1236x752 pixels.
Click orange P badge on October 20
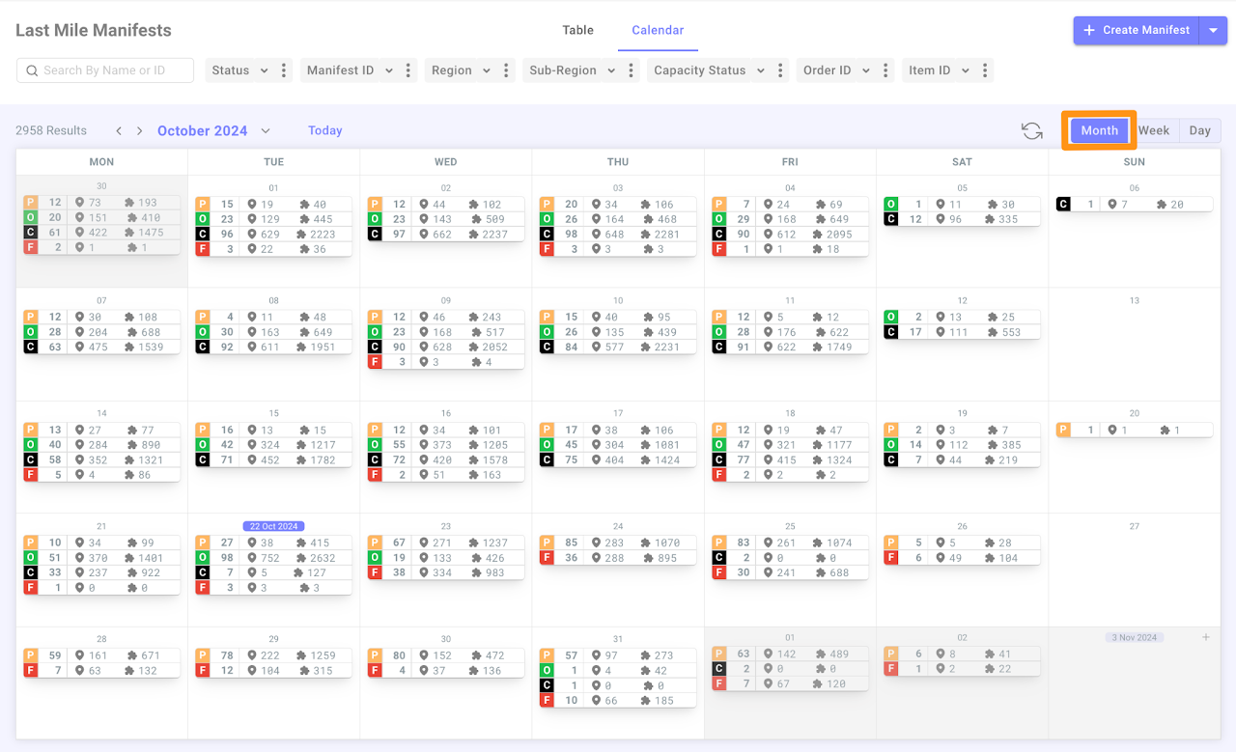click(1063, 431)
